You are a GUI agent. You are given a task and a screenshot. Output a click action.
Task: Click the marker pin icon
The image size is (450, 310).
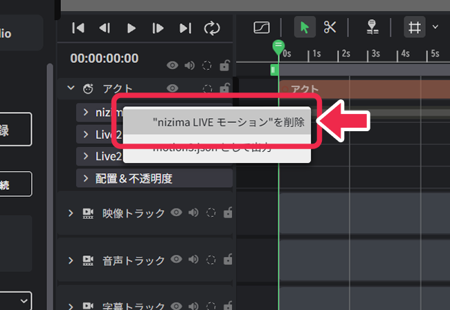coord(372,28)
